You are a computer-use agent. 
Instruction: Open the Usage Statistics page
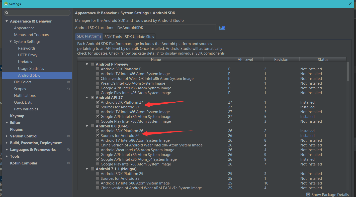click(31, 69)
